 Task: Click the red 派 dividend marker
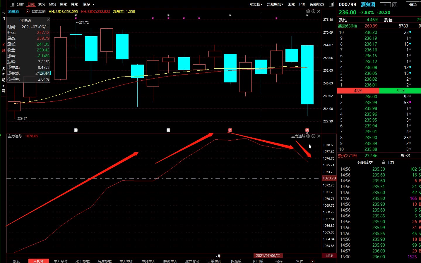(230, 130)
